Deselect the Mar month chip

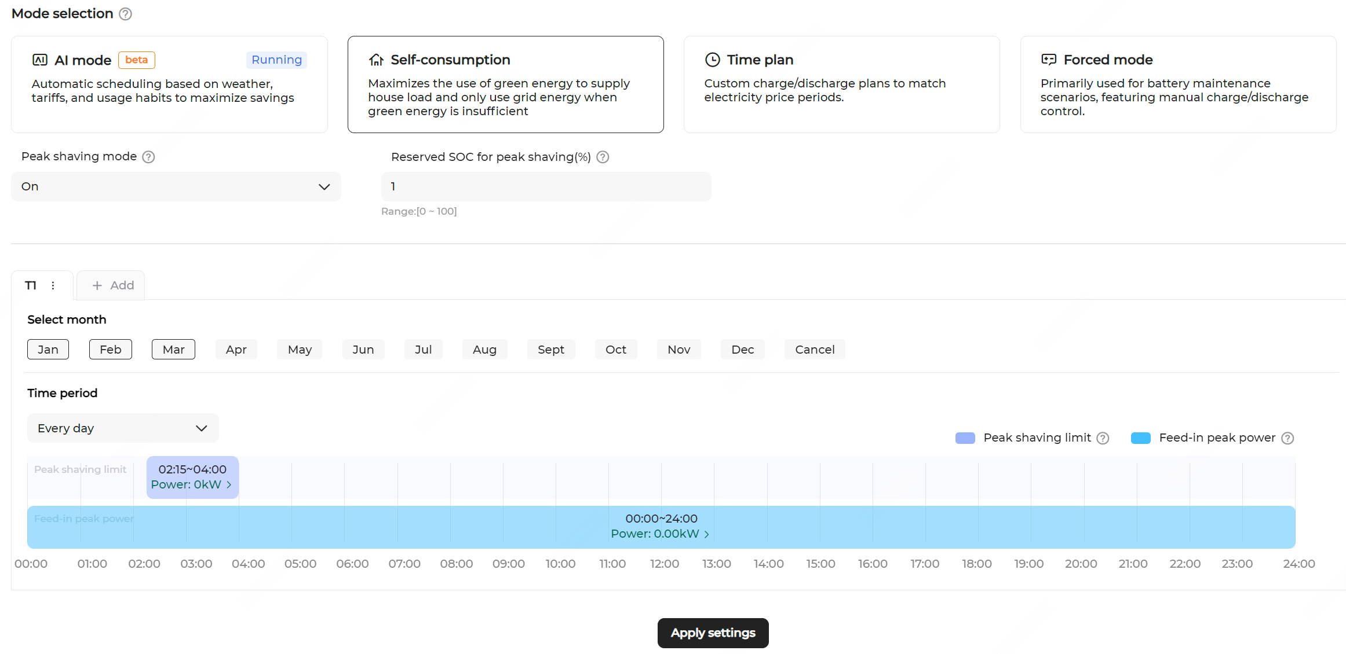coord(173,350)
